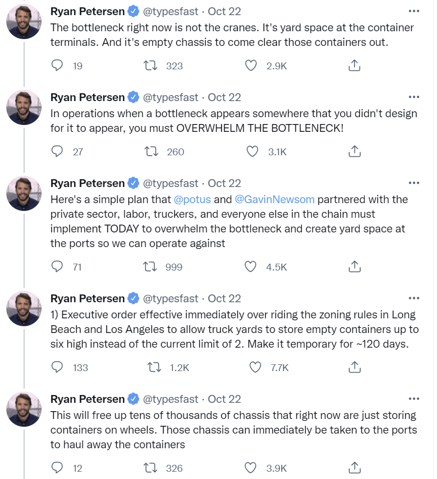Share the 'Executive order' zoning tweet
The image size is (437, 479).
[x=354, y=367]
